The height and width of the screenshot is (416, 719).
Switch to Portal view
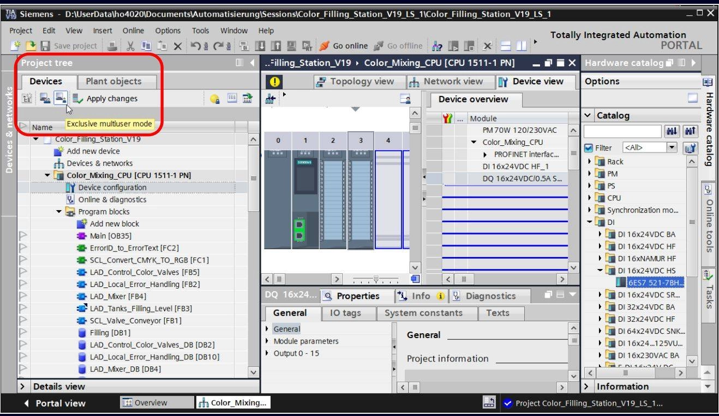(x=54, y=403)
